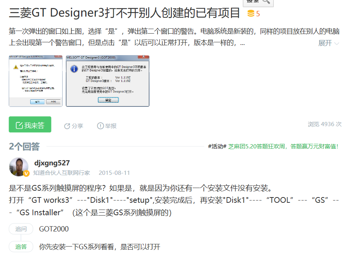Click the gold coin reward icon
The height and width of the screenshot is (256, 361).
[x=251, y=14]
